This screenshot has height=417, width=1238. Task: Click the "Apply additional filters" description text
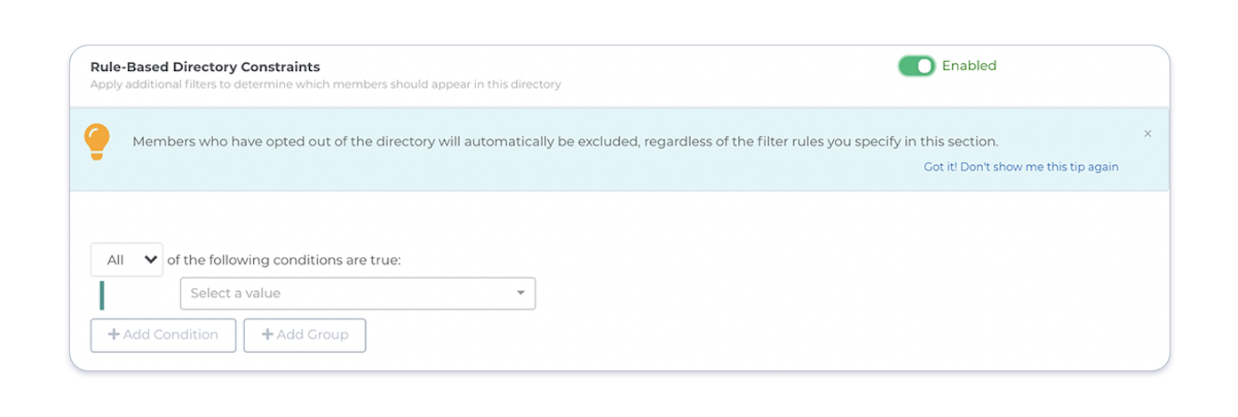click(325, 85)
